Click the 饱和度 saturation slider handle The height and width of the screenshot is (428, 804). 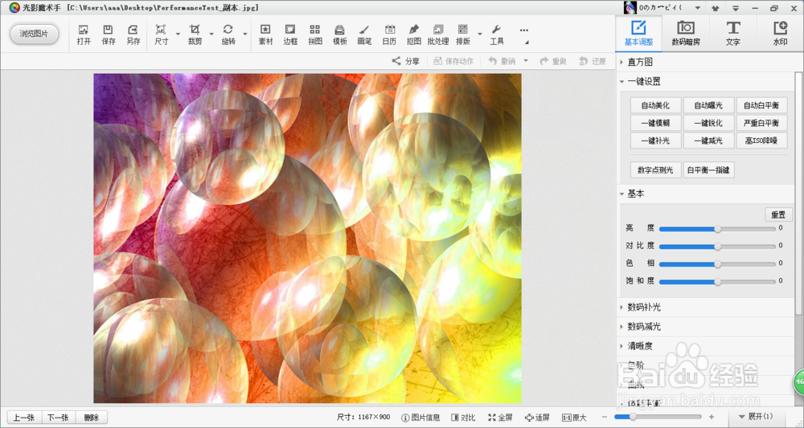(x=718, y=282)
